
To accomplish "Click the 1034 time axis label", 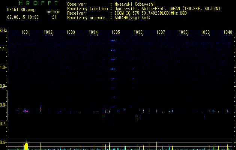I will [x=93, y=32].
